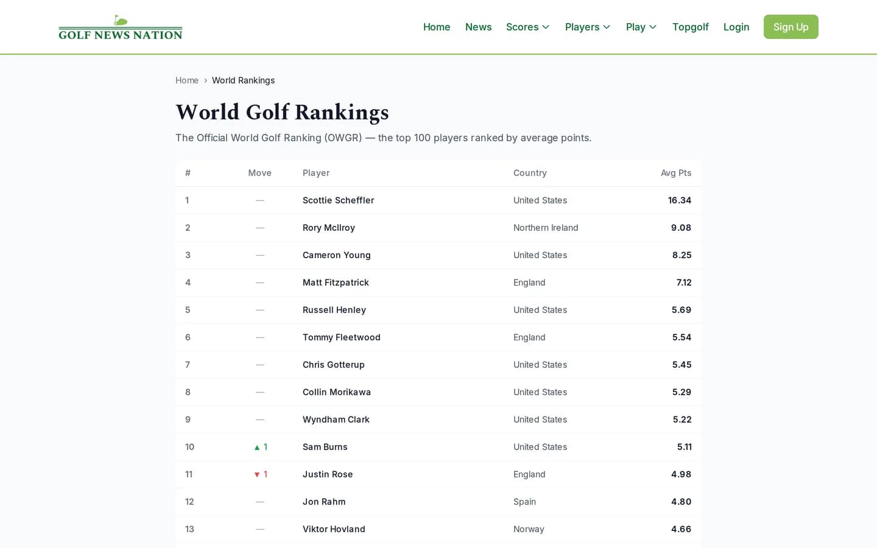Select player Cameron Young
Viewport: 877px width, 548px height.
[336, 255]
